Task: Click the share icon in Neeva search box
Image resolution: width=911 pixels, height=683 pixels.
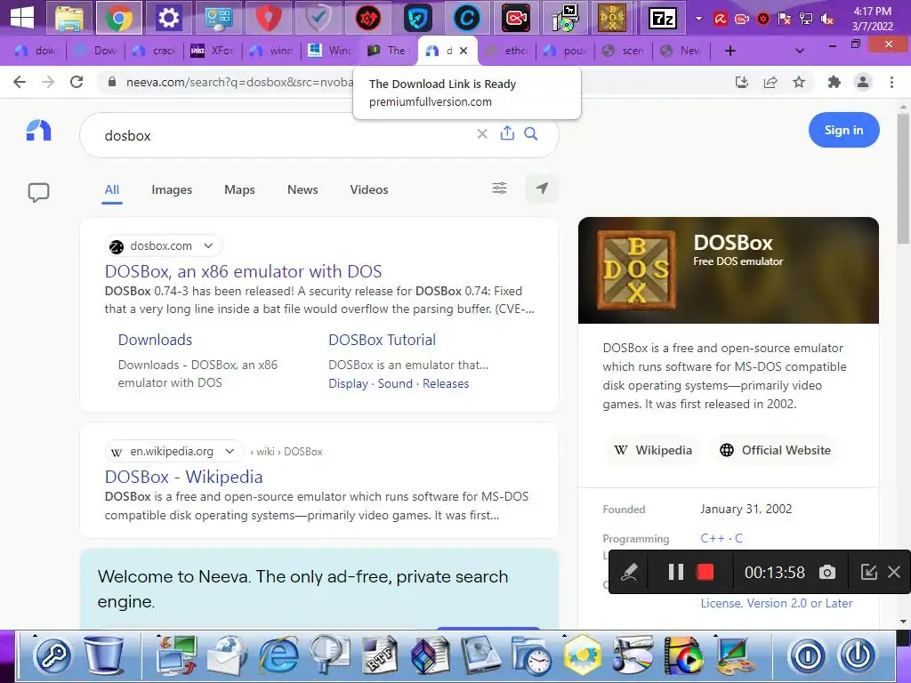Action: coord(507,133)
